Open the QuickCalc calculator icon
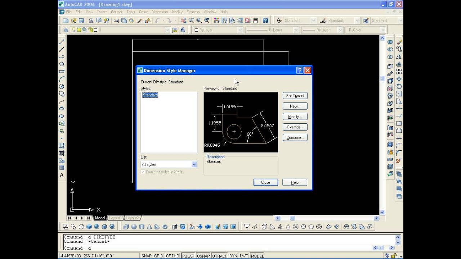This screenshot has height=259, width=461. tap(255, 21)
